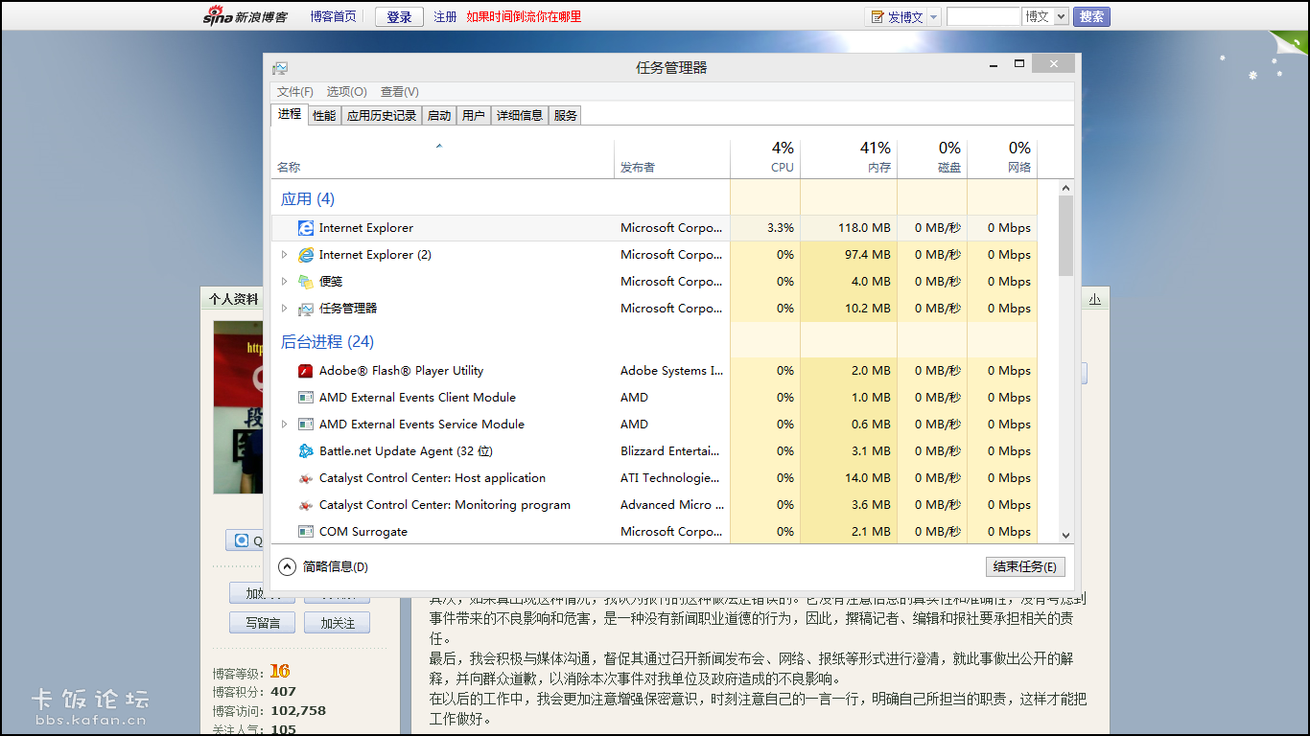Open the 发博文 dropdown arrow
This screenshot has height=736, width=1310.
[933, 17]
